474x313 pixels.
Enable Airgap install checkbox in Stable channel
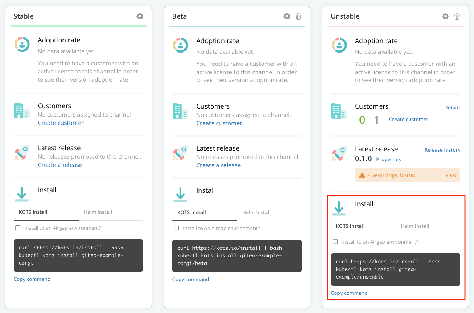click(18, 228)
